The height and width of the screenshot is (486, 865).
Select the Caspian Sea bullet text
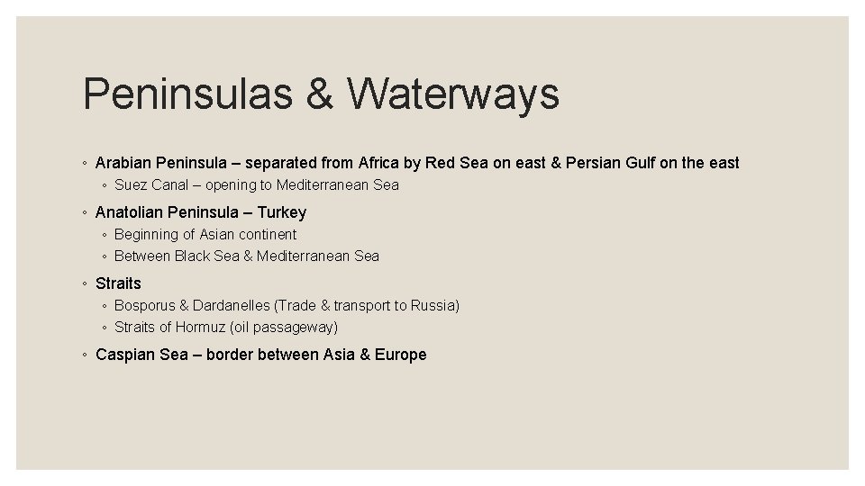click(x=261, y=355)
